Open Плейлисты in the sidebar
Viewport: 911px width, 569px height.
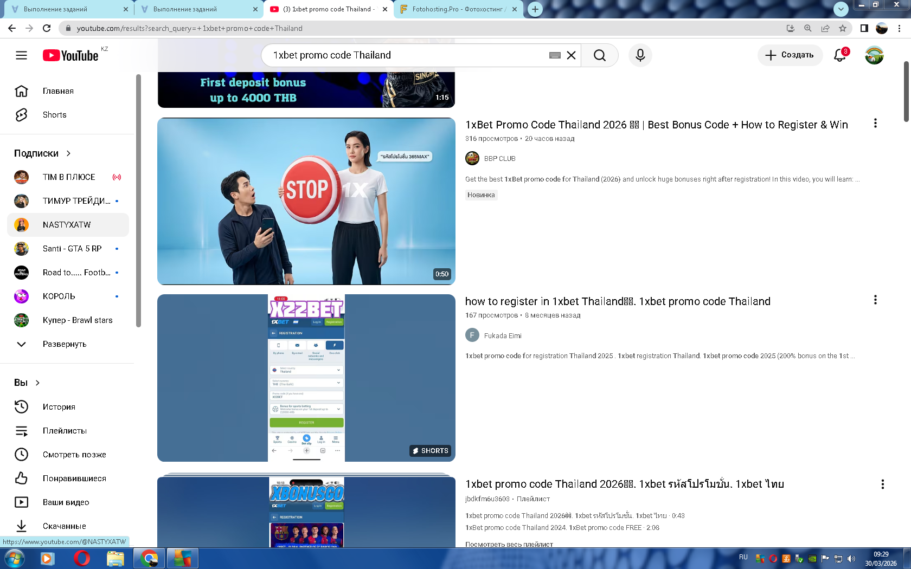(x=68, y=431)
